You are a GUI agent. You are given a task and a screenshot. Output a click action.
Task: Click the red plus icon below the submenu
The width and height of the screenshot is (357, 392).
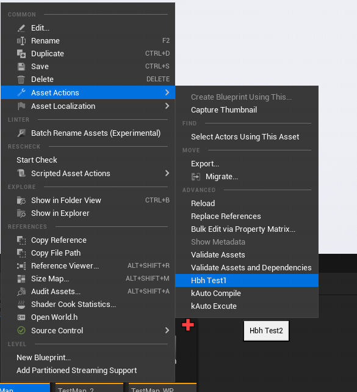pos(188,325)
